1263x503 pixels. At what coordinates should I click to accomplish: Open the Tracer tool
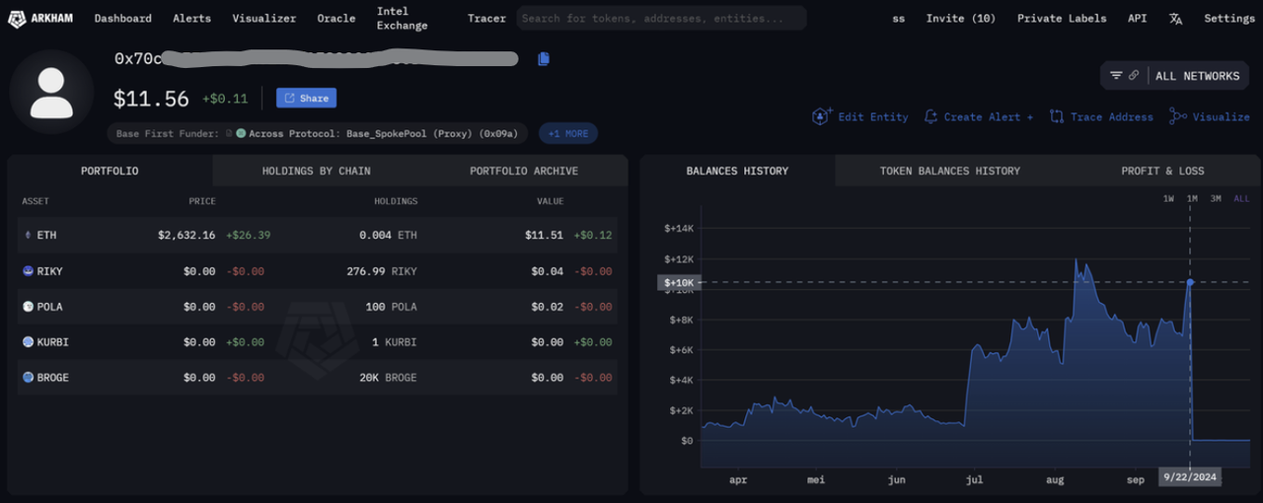(x=486, y=19)
